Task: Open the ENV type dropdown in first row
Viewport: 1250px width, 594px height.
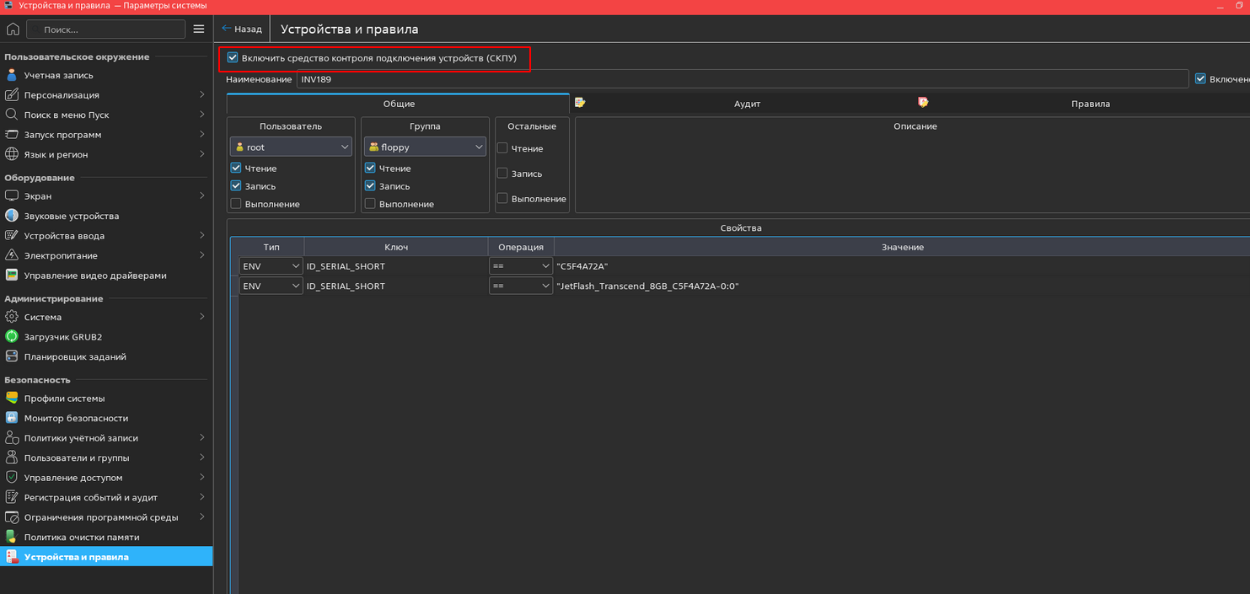Action: click(271, 266)
